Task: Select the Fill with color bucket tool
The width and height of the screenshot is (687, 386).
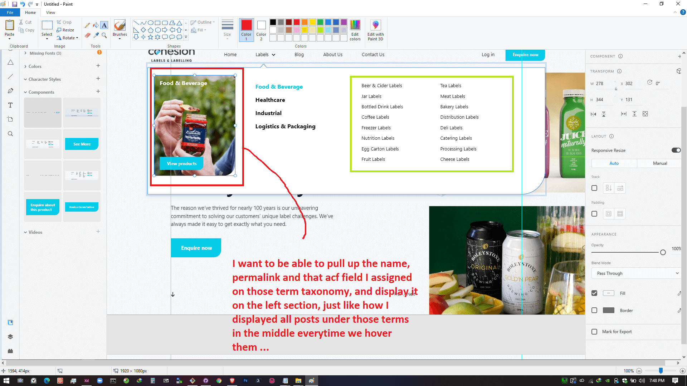Action: [96, 25]
